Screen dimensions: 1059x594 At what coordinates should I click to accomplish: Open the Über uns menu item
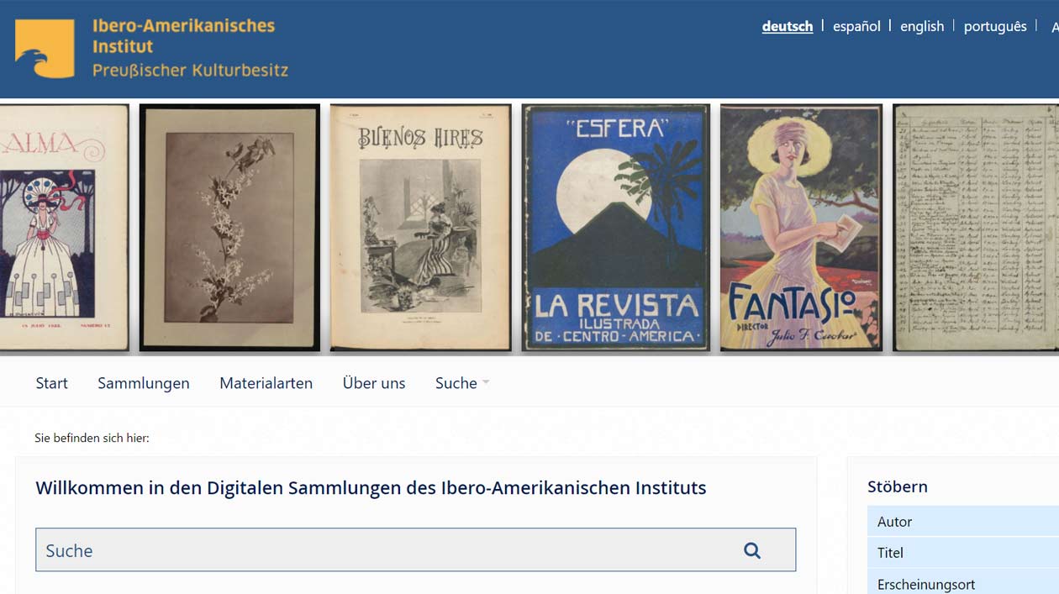[374, 383]
